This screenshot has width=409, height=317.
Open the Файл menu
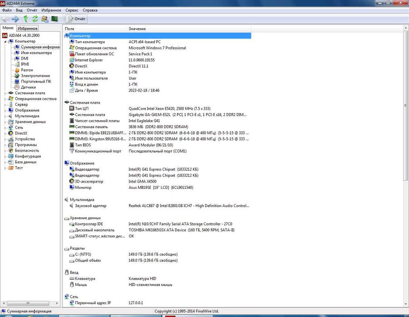coord(7,10)
